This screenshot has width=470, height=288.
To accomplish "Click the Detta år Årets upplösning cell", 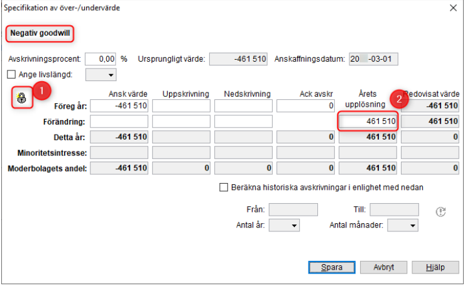I will (368, 137).
